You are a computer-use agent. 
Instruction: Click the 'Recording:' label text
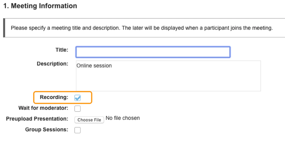tap(54, 97)
